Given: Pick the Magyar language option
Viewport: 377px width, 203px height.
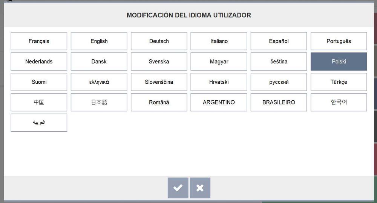Looking at the screenshot, I should [x=219, y=62].
